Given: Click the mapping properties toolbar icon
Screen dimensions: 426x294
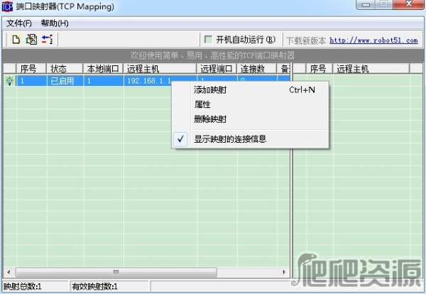Looking at the screenshot, I should pyautogui.click(x=31, y=40).
